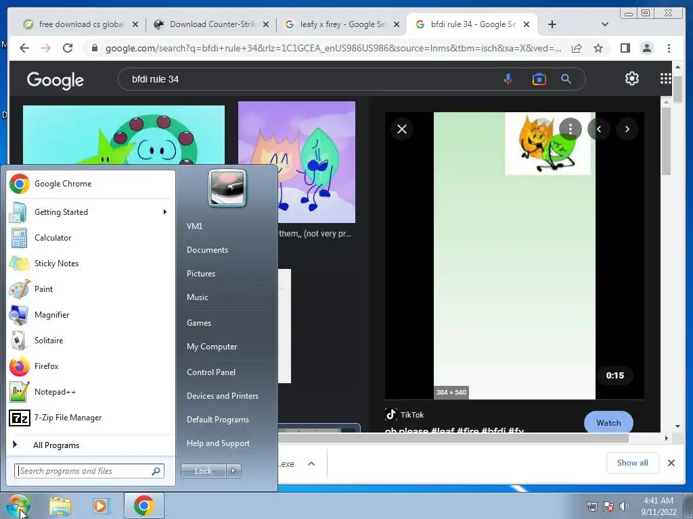The height and width of the screenshot is (519, 693).
Task: Launch Solitaire from Start menu
Action: point(90,341)
